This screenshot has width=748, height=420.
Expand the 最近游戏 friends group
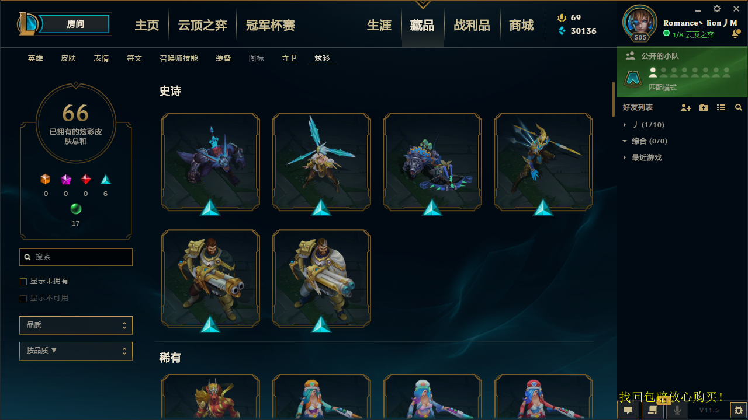(646, 157)
